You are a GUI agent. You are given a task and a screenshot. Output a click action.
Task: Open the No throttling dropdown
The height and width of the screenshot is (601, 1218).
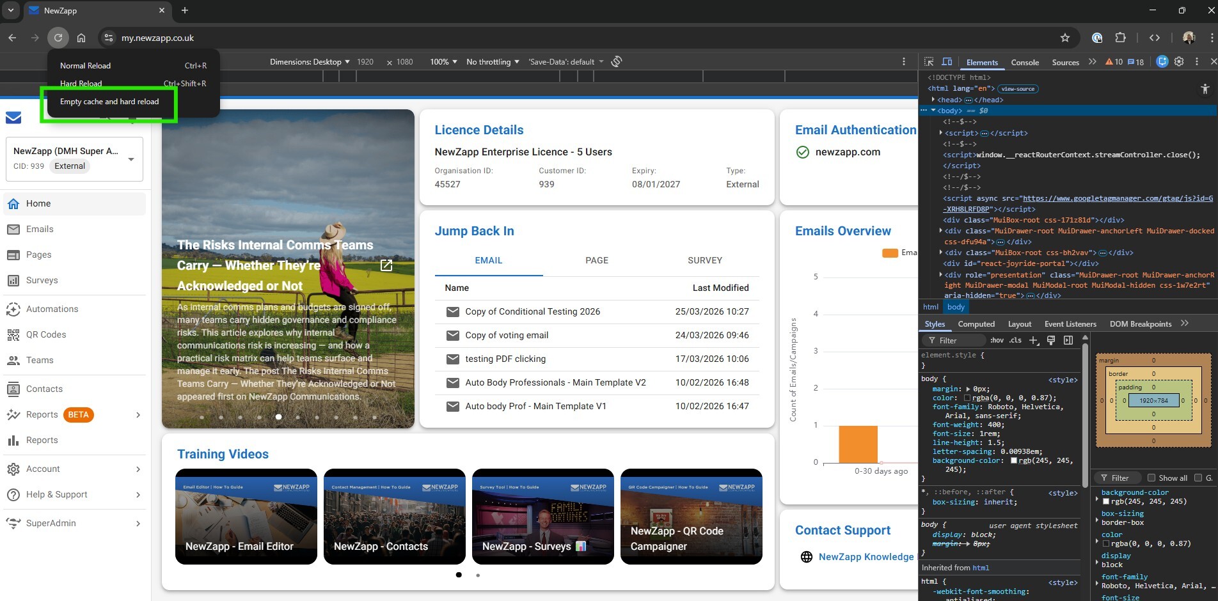(493, 62)
